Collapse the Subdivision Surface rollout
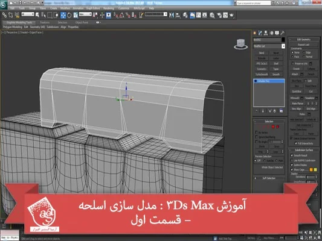Screen dimensions: 322x241 (304, 150)
